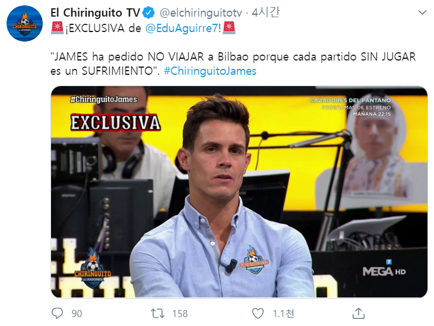Open the @EduAguirre7 mention link

tap(182, 29)
